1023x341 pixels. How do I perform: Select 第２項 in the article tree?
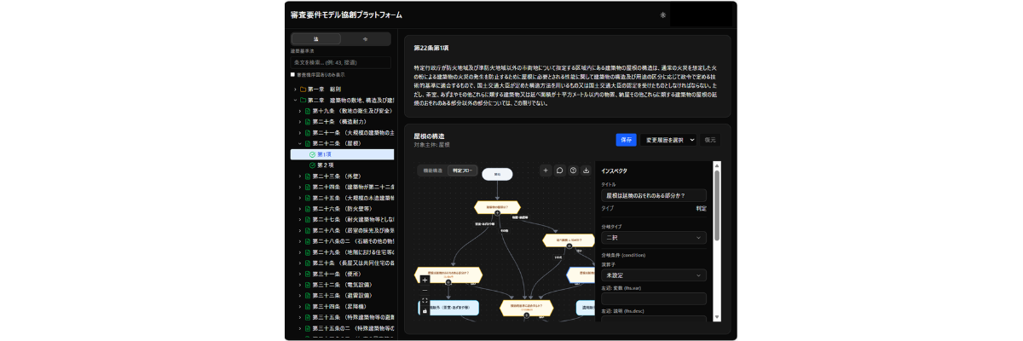coord(325,165)
